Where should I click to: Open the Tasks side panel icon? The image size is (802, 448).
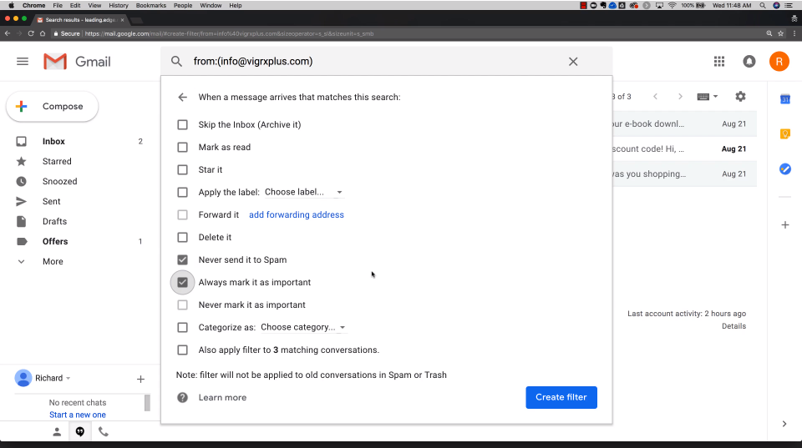(784, 169)
